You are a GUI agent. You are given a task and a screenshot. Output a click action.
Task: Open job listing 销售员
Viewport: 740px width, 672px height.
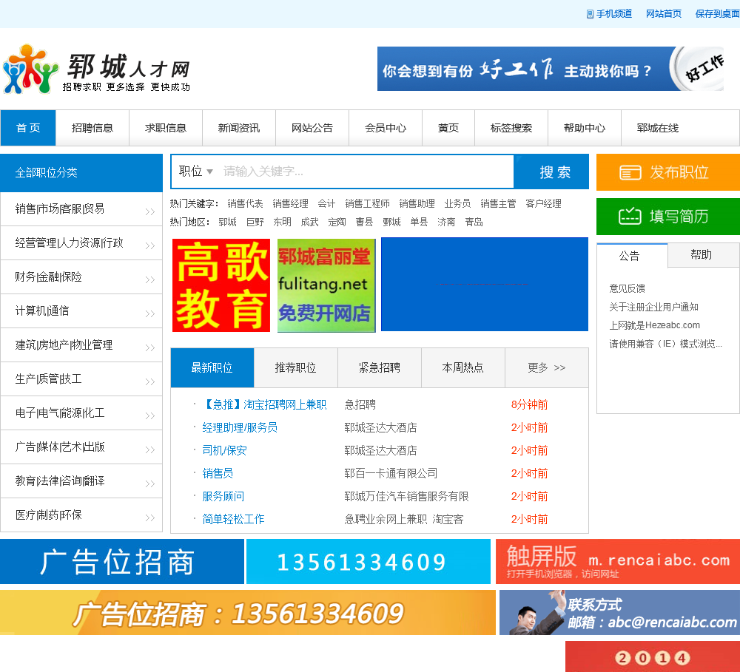coord(218,473)
